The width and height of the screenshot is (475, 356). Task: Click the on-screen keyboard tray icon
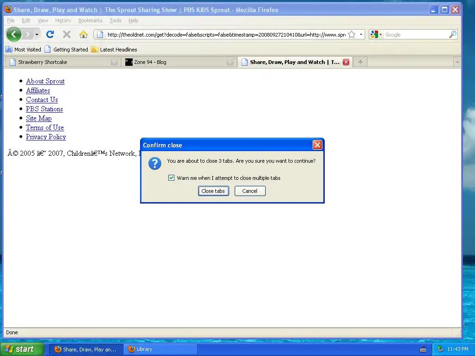point(423,350)
